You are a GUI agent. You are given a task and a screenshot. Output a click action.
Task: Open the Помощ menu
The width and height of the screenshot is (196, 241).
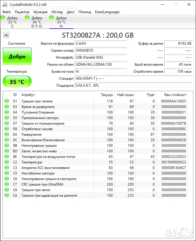(x=85, y=12)
